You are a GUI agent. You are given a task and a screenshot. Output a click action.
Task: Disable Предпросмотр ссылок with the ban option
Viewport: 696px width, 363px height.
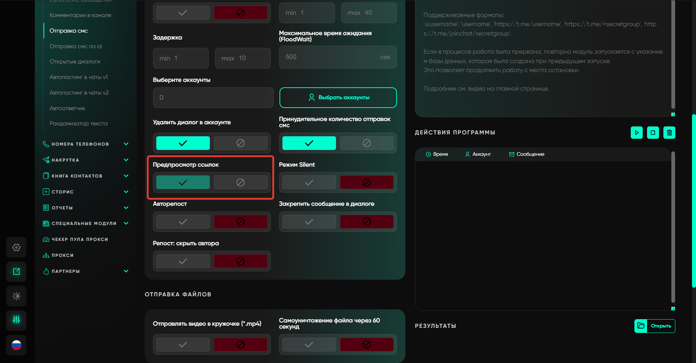tap(240, 183)
